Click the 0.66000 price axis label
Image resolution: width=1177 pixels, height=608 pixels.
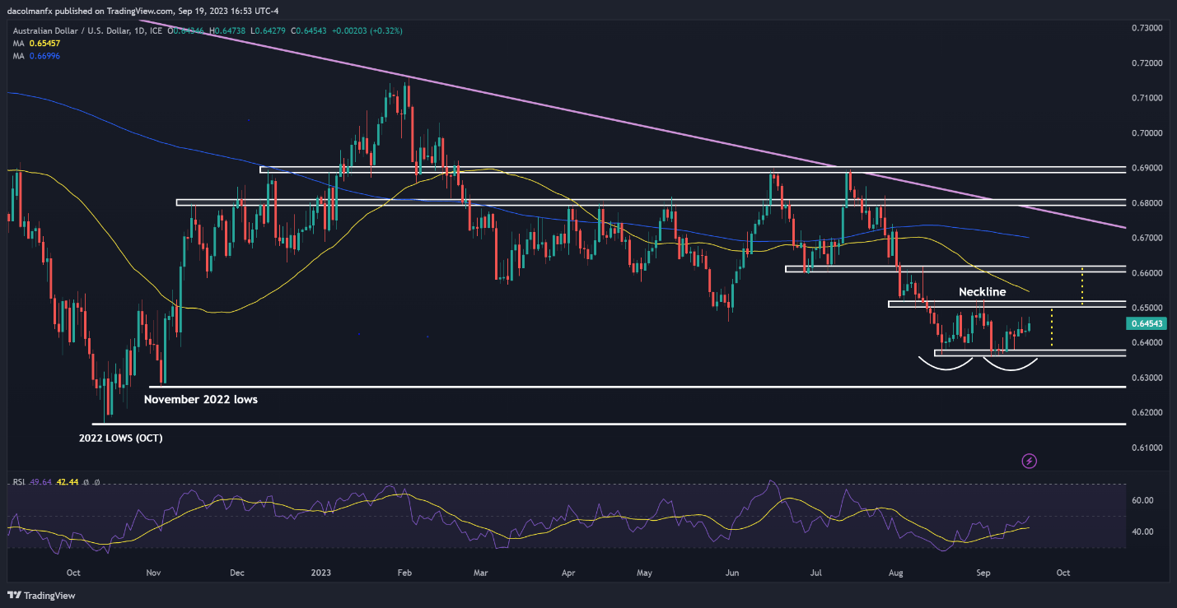point(1147,272)
